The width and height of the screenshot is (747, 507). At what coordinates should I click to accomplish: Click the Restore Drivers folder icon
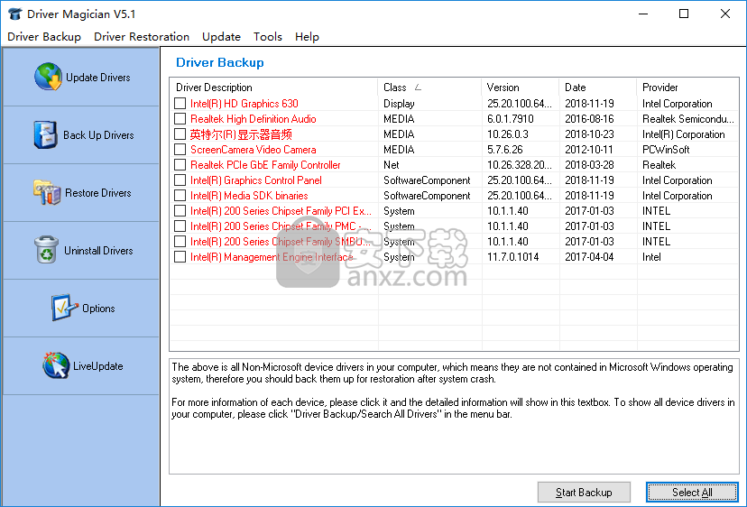(x=47, y=192)
